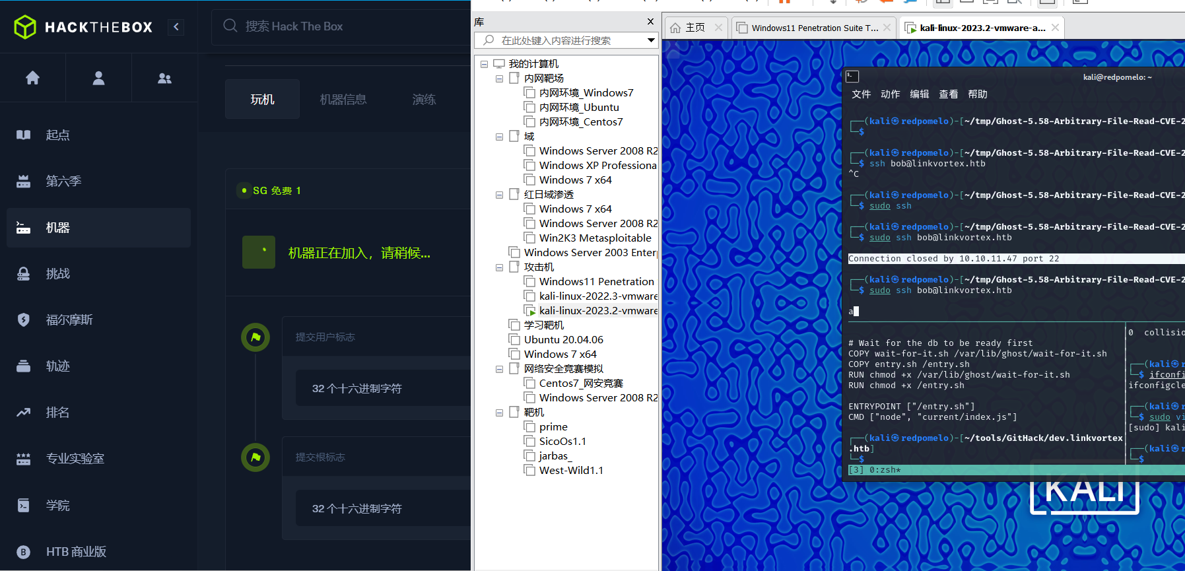The width and height of the screenshot is (1185, 571).
Task: Switch to the 演练 tab
Action: pos(424,99)
